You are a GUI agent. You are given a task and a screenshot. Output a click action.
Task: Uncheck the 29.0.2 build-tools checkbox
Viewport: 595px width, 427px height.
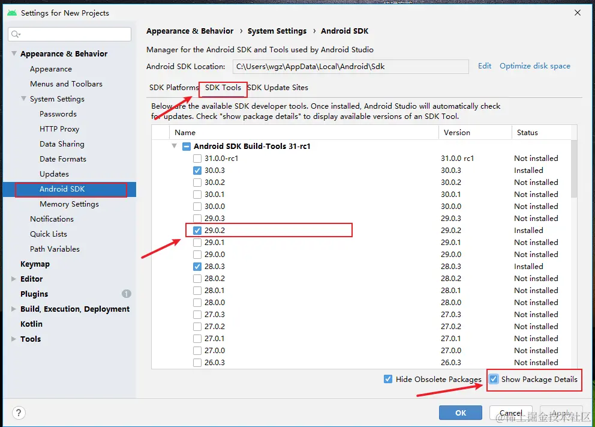(x=197, y=231)
